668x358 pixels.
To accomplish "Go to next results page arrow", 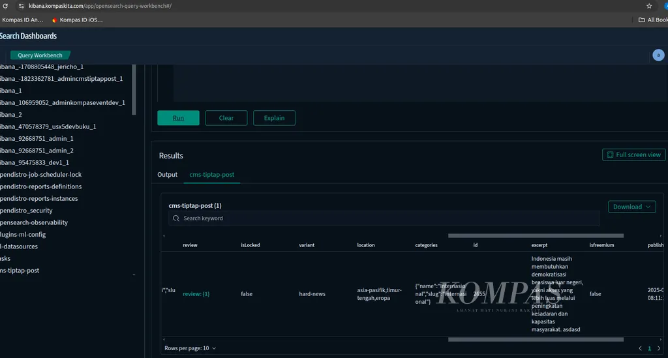I will (x=659, y=348).
